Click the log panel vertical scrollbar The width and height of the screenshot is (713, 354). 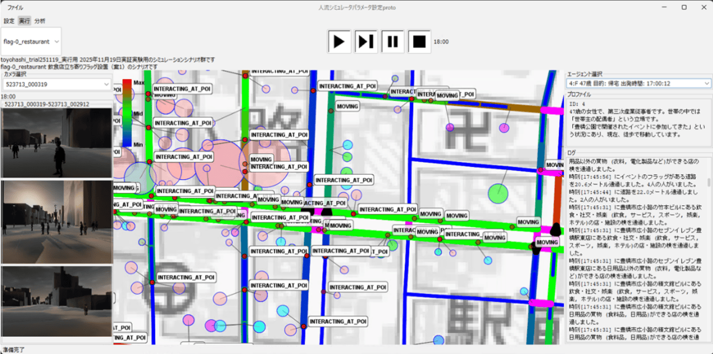709,182
